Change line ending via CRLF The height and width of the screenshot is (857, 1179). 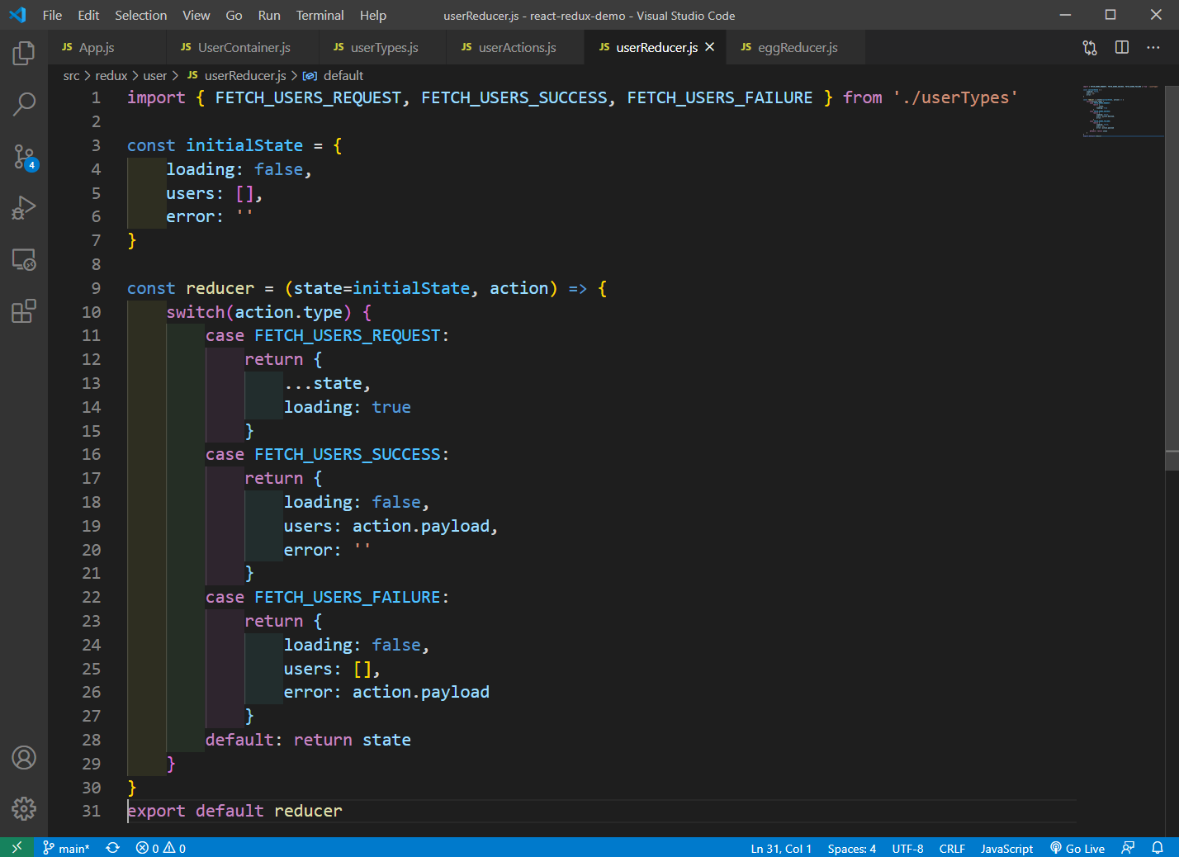pos(952,848)
